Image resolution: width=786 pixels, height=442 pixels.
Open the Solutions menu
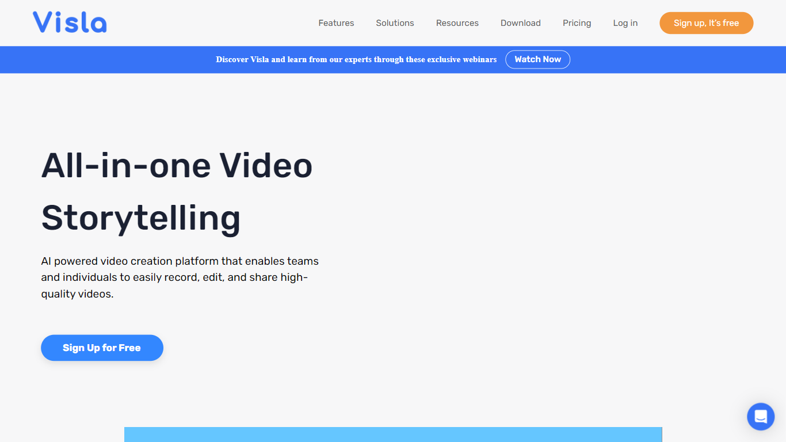[395, 23]
